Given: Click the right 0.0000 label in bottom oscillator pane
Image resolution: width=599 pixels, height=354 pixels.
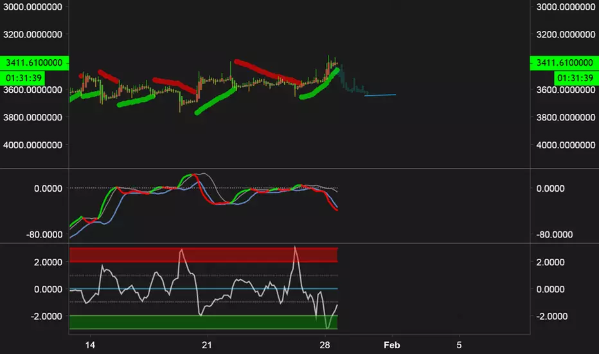Looking at the screenshot, I should tap(551, 290).
